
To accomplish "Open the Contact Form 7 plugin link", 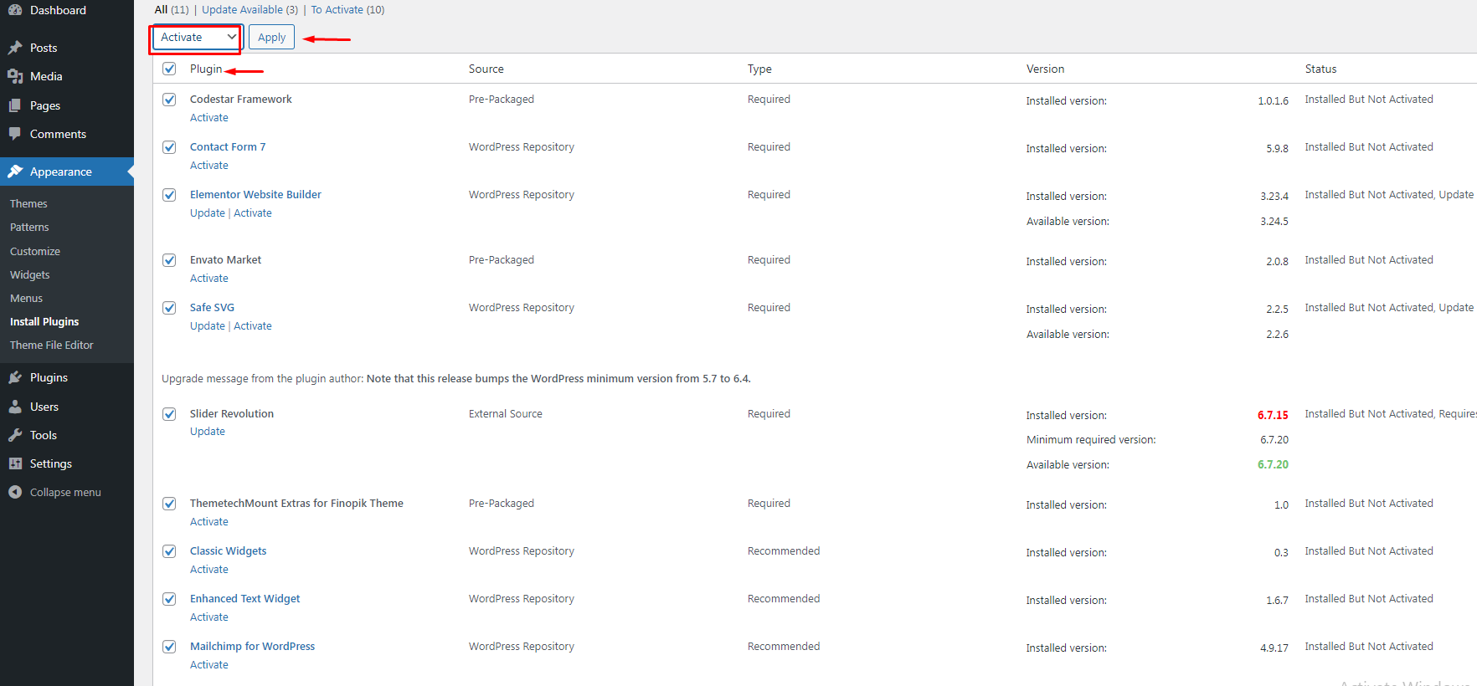I will [x=228, y=146].
